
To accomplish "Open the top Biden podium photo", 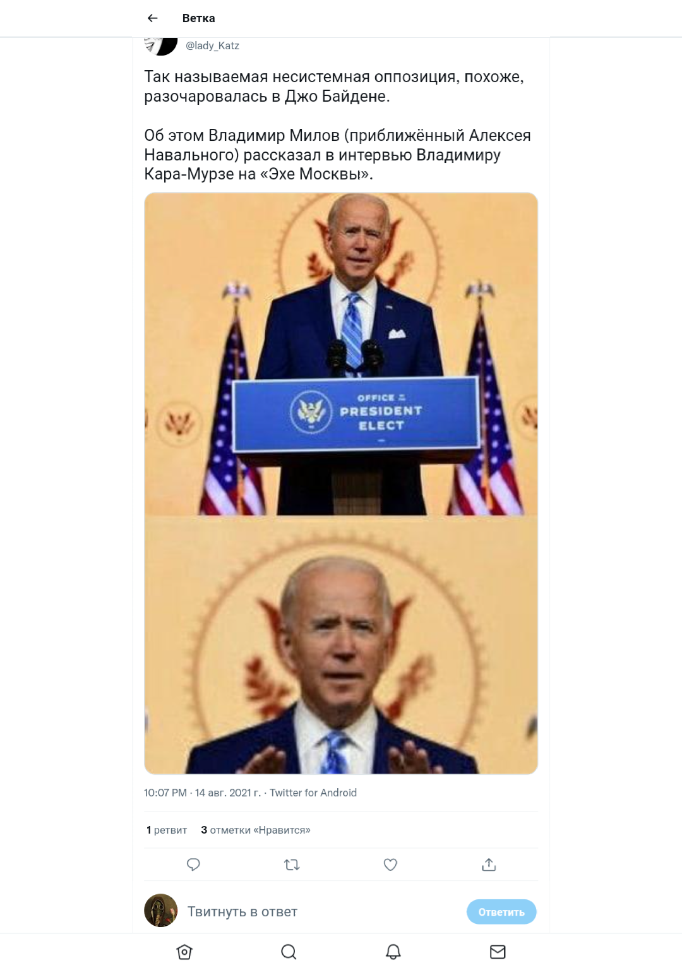I will 341,354.
